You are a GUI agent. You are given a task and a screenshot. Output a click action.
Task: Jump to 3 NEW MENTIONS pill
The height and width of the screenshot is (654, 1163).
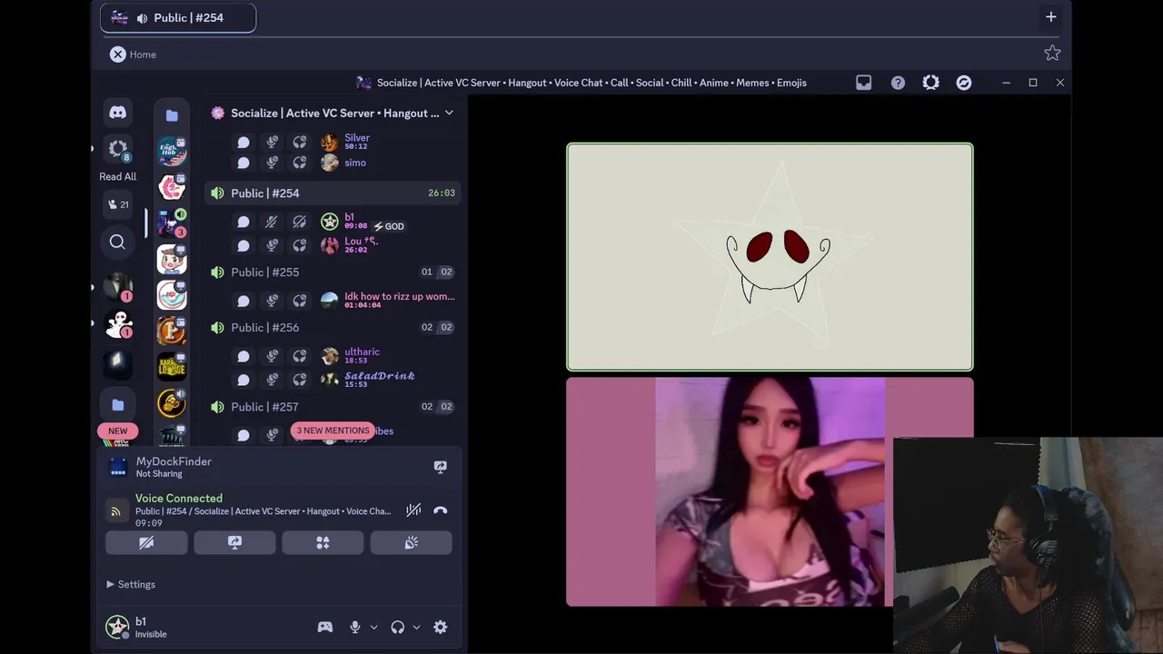(x=333, y=431)
